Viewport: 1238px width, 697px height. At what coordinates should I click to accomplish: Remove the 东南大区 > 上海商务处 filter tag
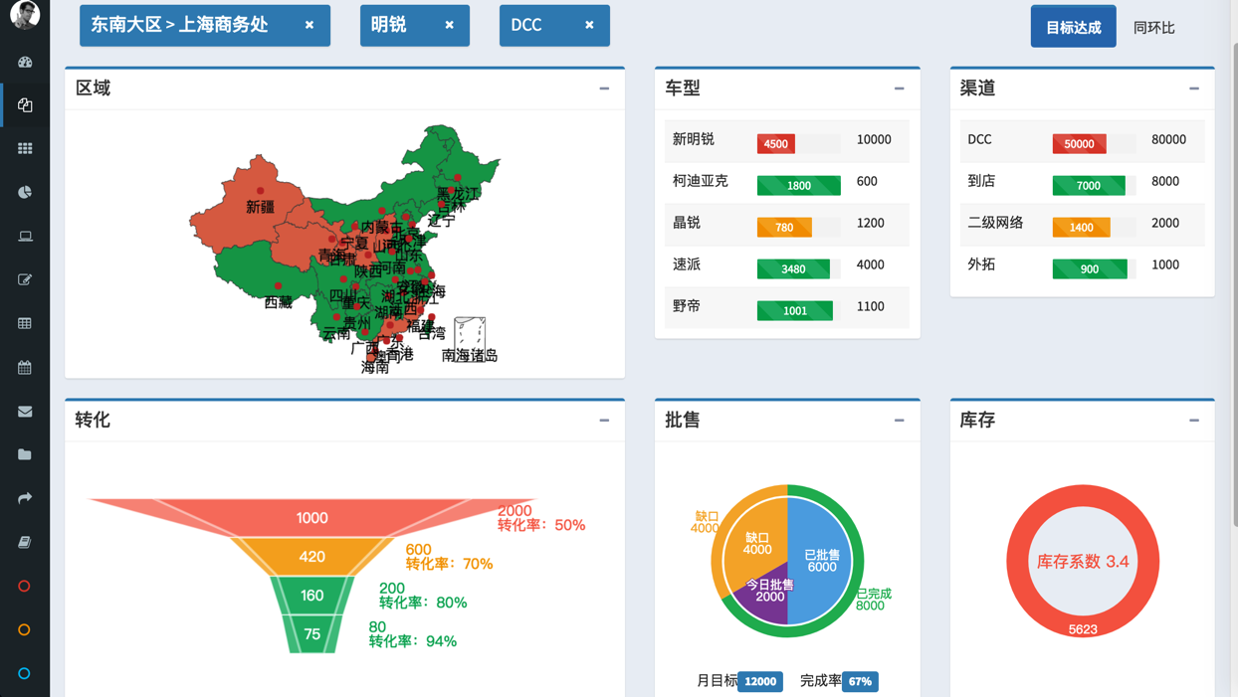[x=309, y=25]
